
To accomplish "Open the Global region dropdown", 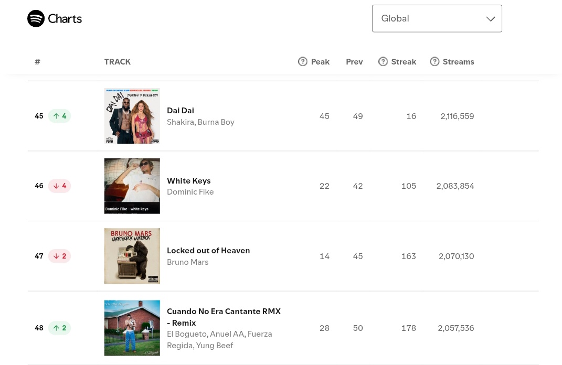I will (437, 19).
